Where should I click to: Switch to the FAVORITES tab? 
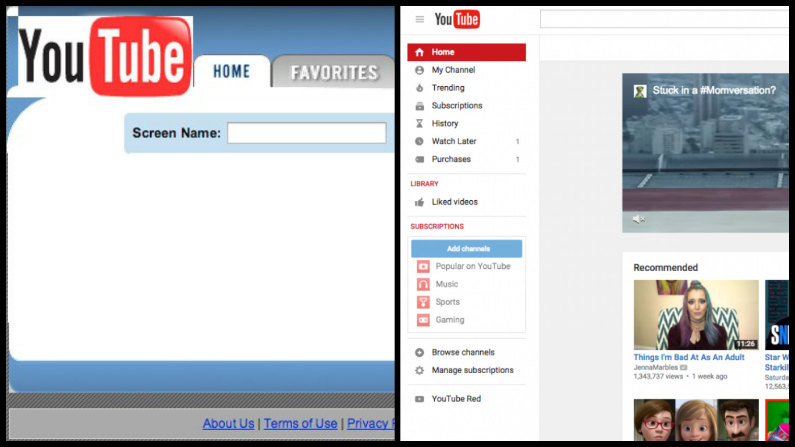pos(334,72)
